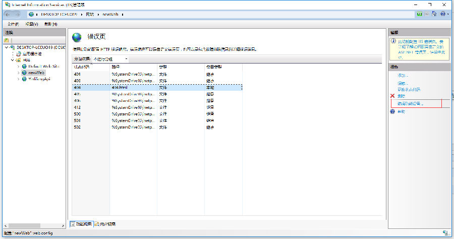Click the blue help icon in Actions pane

pos(392,111)
